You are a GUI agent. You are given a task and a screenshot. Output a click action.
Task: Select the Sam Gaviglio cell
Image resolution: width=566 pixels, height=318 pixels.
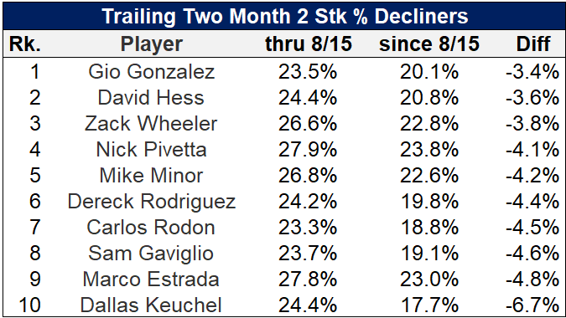point(151,254)
